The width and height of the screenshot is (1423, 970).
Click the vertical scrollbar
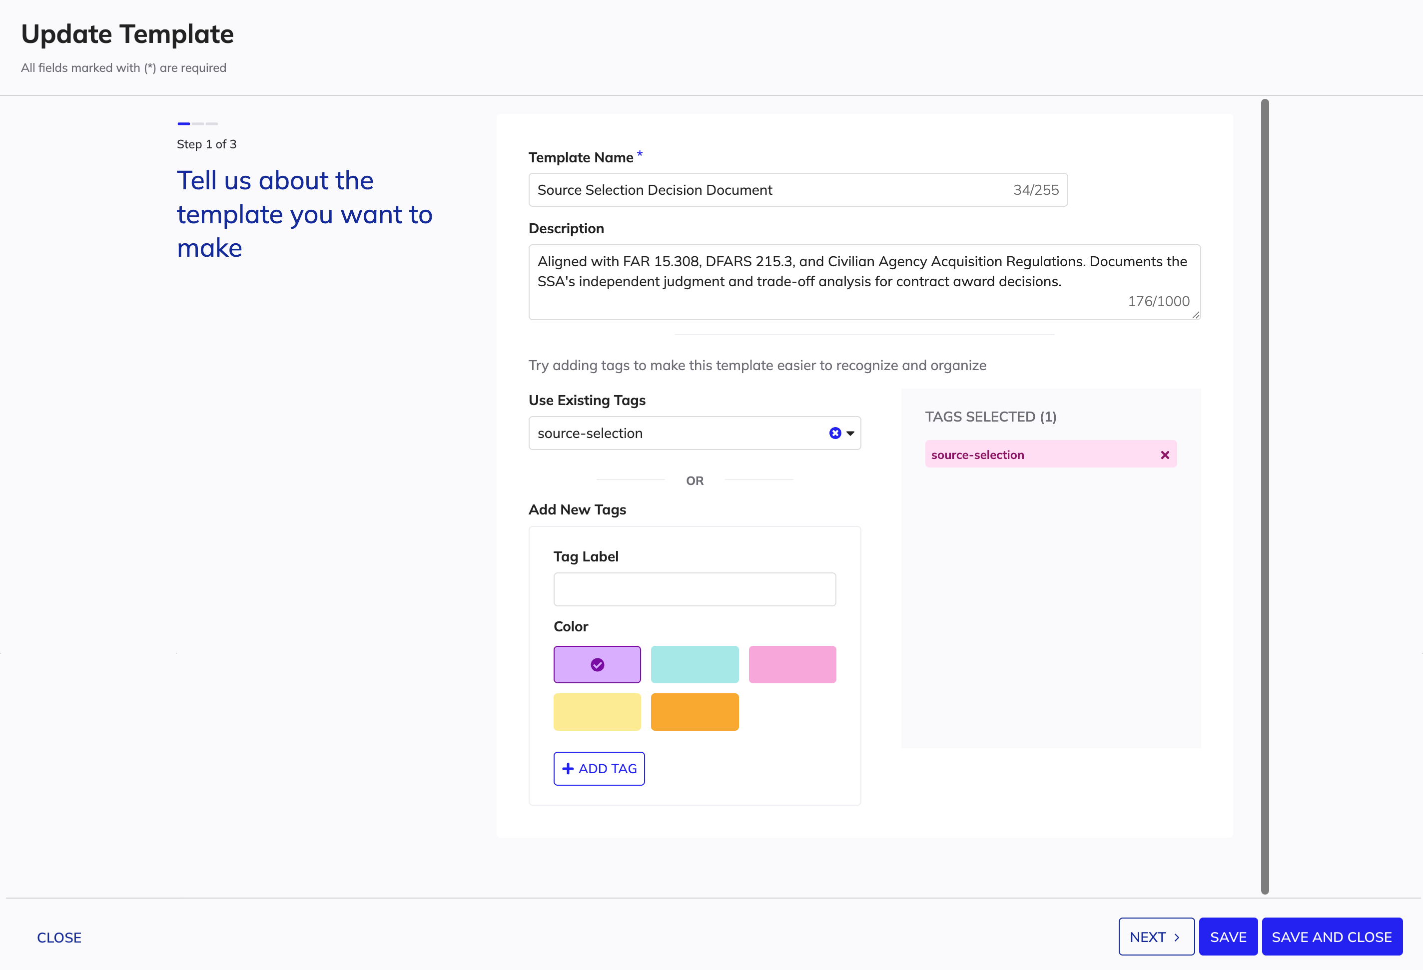click(1265, 496)
